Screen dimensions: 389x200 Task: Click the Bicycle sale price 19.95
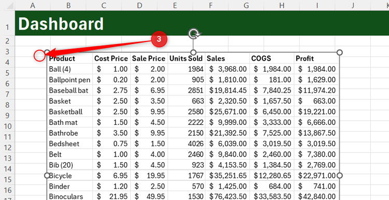click(156, 176)
